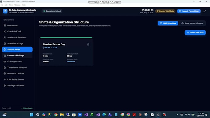210x118 pixels.
Task: Open taskbar Search
Action: [38, 115]
